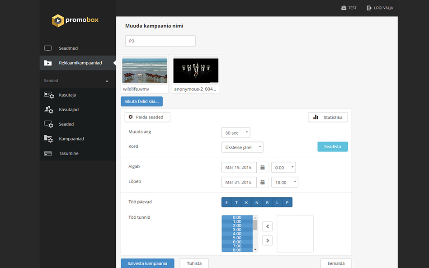The height and width of the screenshot is (268, 429).
Task: Toggle the K weekday button
Action: pos(247,202)
